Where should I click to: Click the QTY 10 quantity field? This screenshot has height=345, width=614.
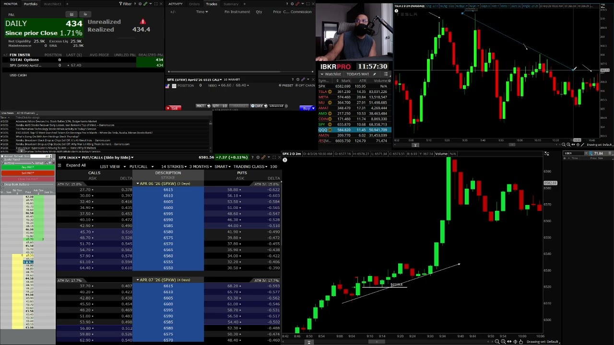(x=220, y=106)
